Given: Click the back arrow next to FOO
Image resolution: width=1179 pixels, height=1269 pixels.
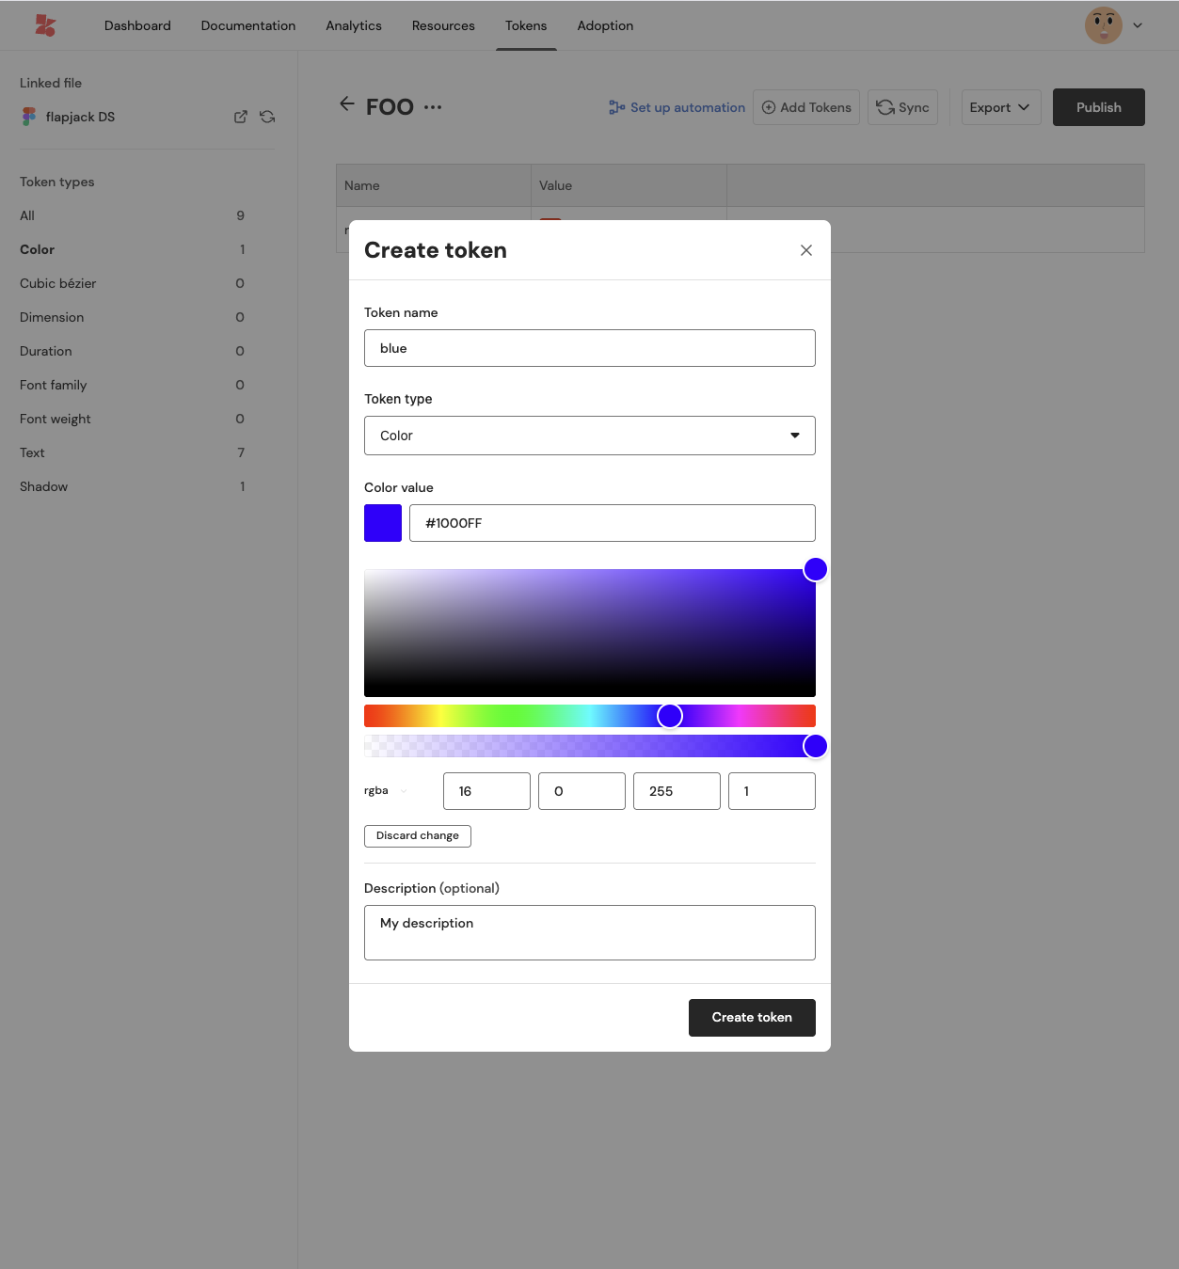Looking at the screenshot, I should coord(347,104).
